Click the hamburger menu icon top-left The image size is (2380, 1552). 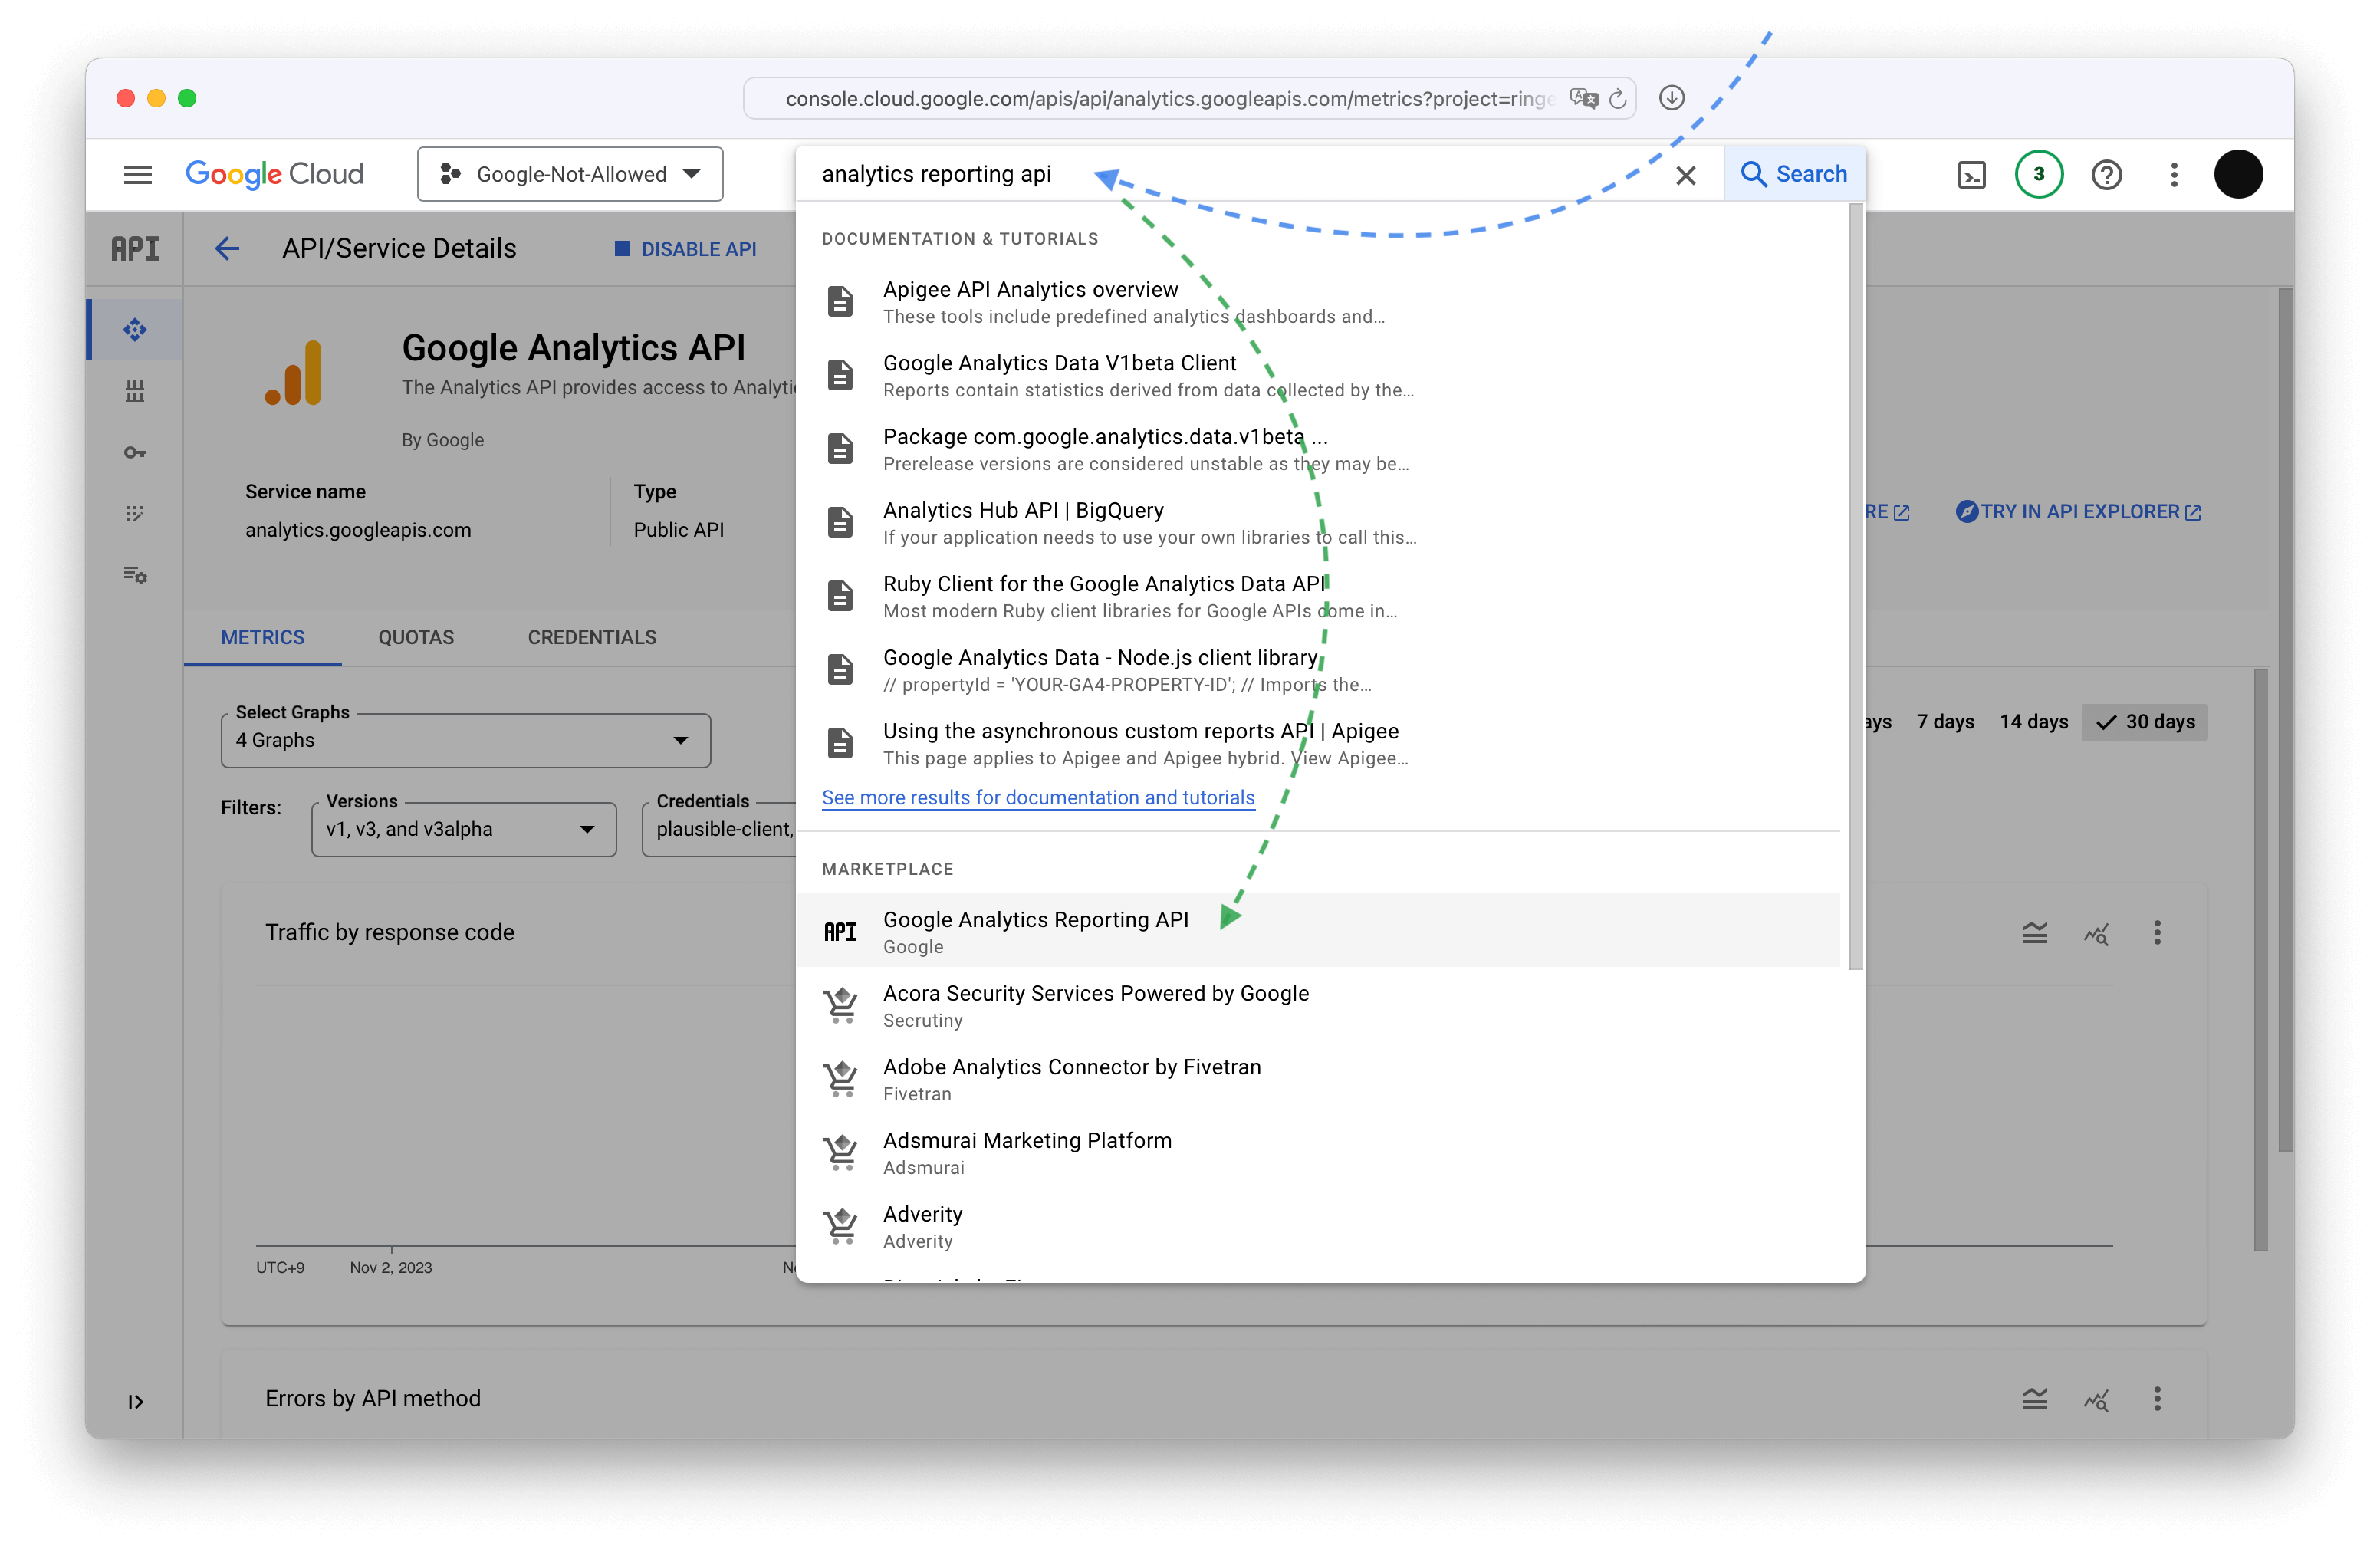139,173
